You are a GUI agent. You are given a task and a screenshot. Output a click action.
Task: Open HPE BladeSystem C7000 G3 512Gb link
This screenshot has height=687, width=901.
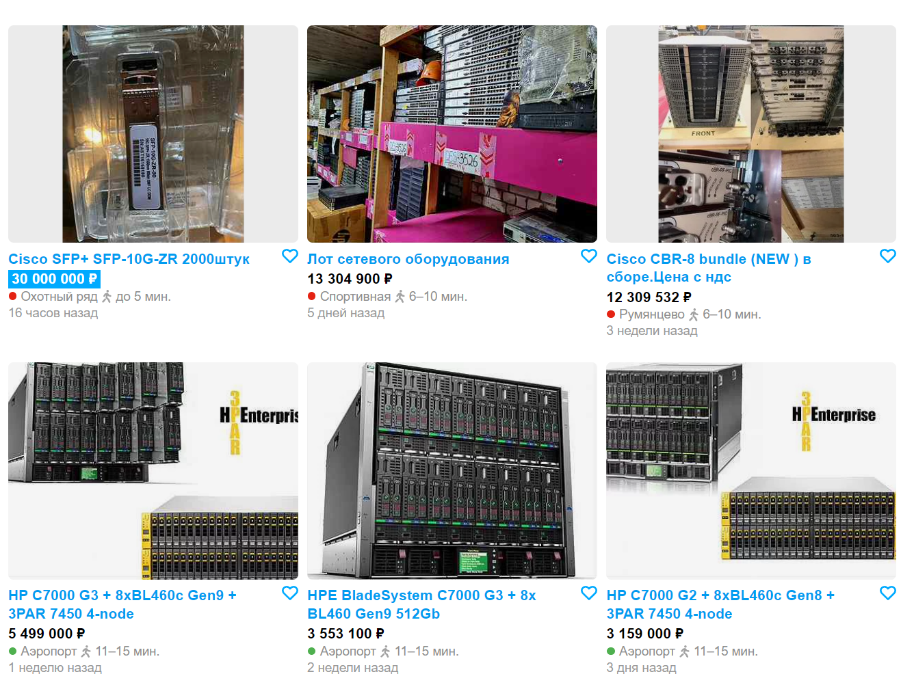coord(421,604)
